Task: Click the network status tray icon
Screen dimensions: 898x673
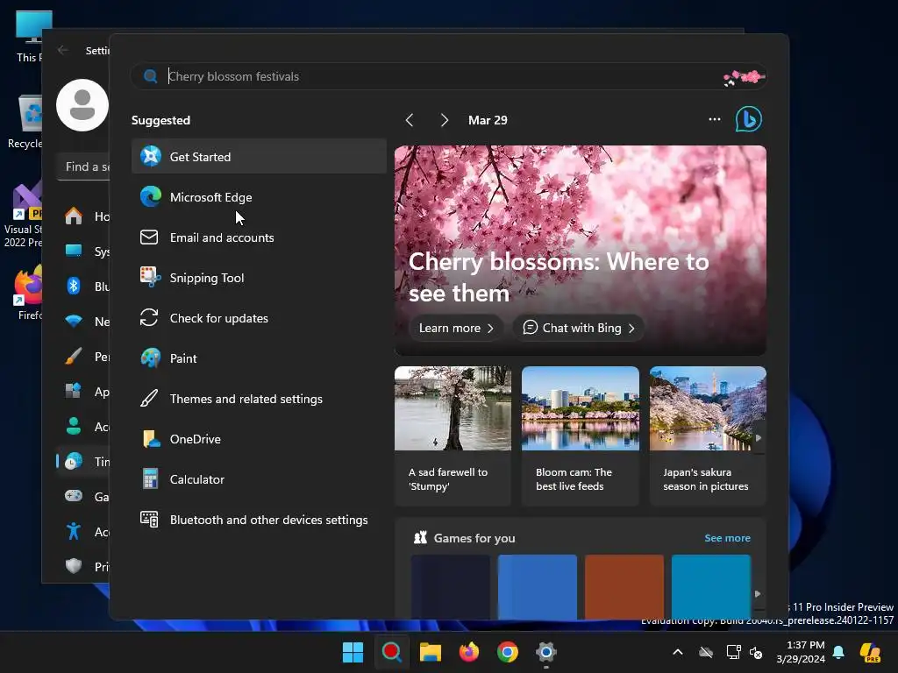Action: tap(733, 652)
